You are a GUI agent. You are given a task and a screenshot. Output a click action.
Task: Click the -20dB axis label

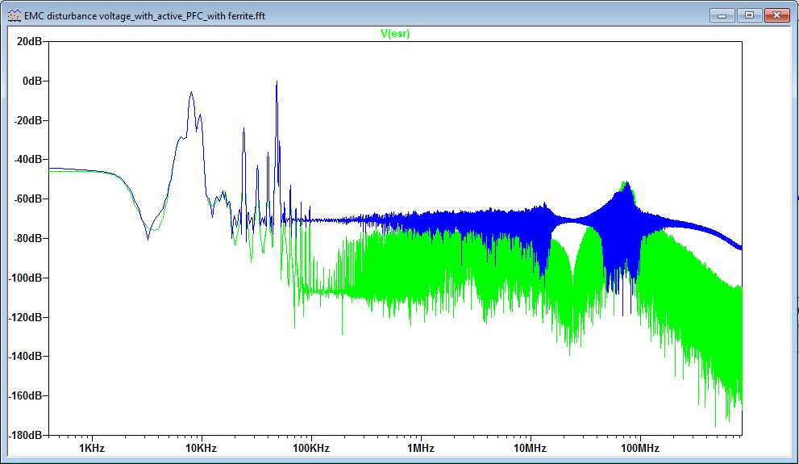tap(27, 120)
